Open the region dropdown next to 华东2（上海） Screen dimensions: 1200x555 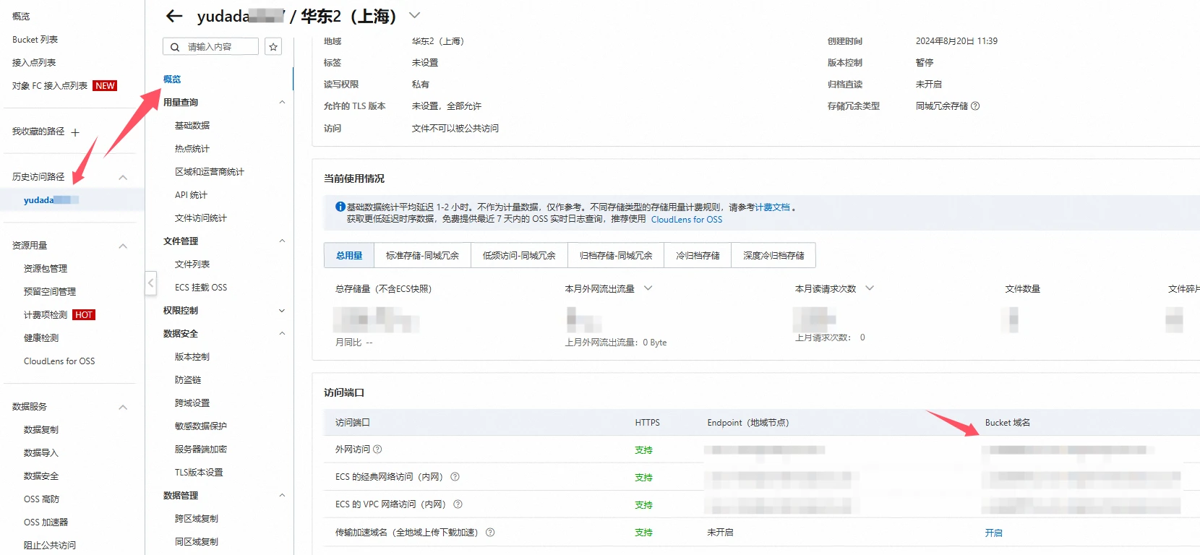(x=414, y=15)
